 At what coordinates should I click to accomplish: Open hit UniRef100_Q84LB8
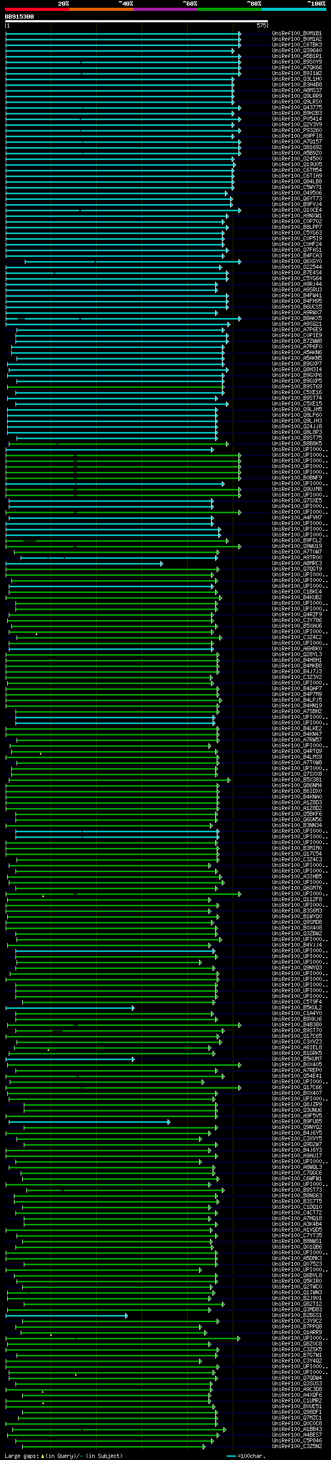coord(297,181)
